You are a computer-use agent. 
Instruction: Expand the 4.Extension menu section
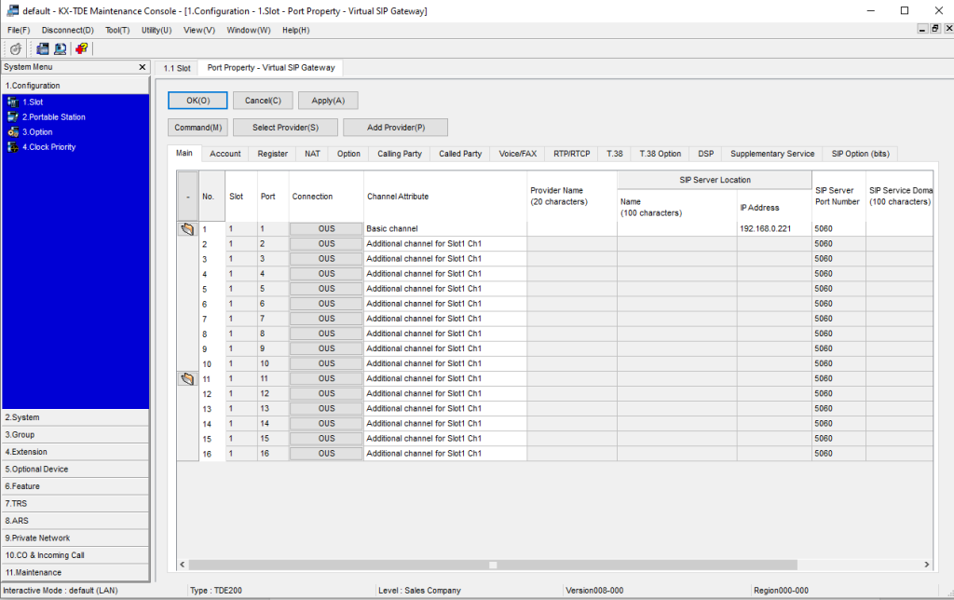tap(75, 452)
